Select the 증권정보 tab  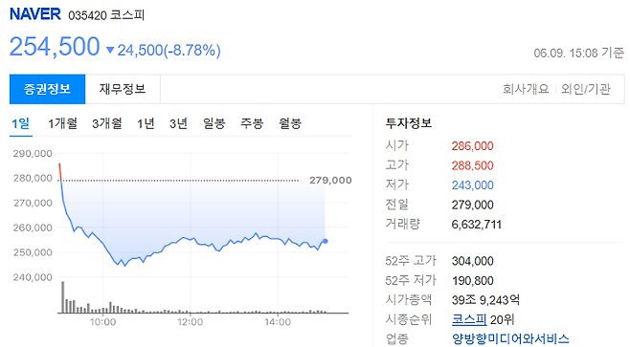pos(48,89)
